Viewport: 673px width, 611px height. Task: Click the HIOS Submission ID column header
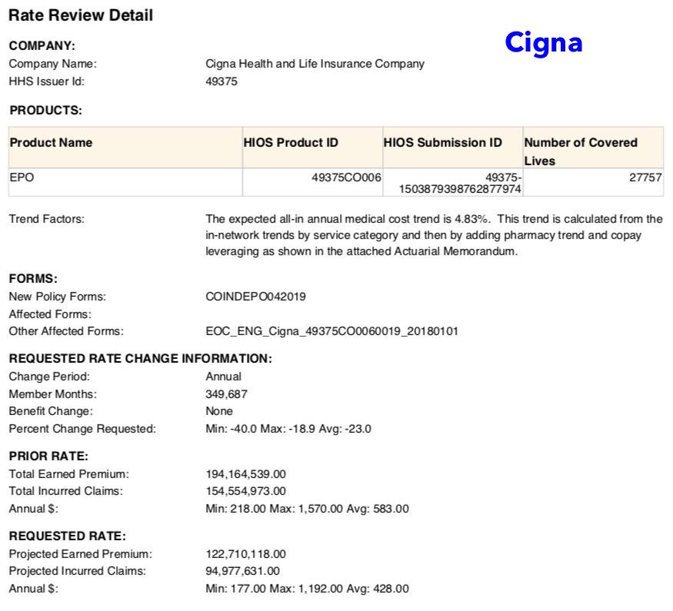pyautogui.click(x=442, y=143)
